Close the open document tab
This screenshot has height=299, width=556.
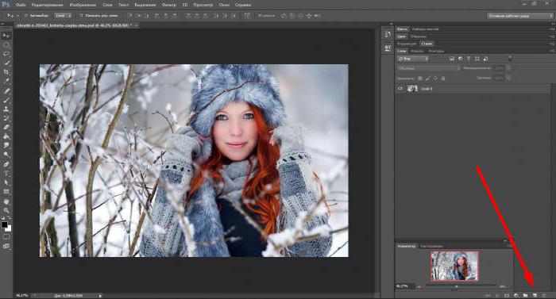[x=136, y=25]
